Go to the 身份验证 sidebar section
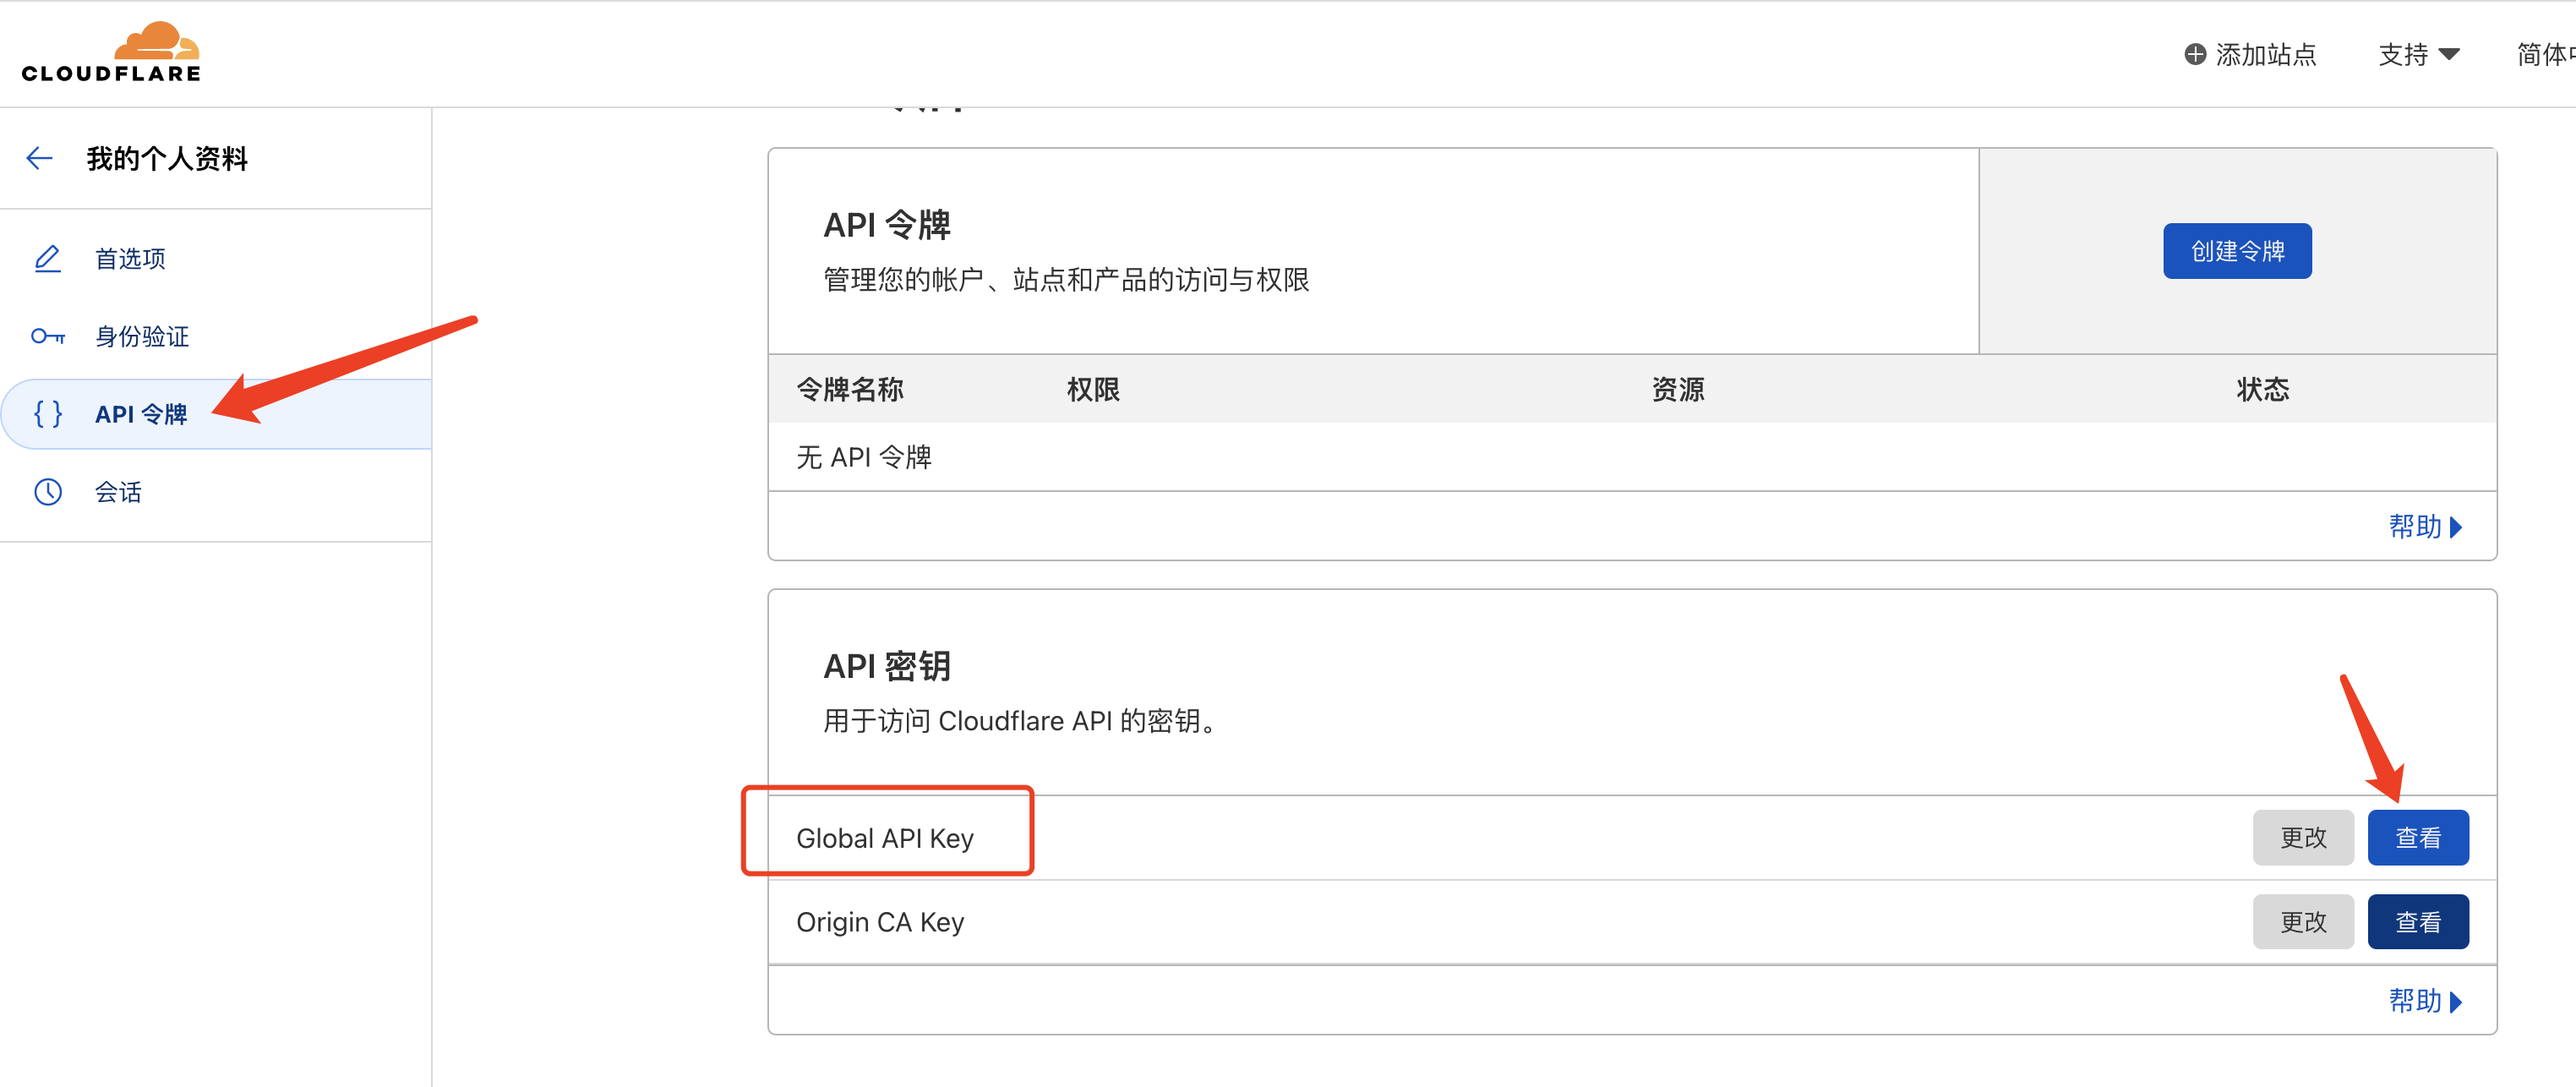The width and height of the screenshot is (2576, 1087). (141, 336)
